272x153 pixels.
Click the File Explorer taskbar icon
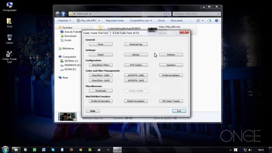point(16,150)
